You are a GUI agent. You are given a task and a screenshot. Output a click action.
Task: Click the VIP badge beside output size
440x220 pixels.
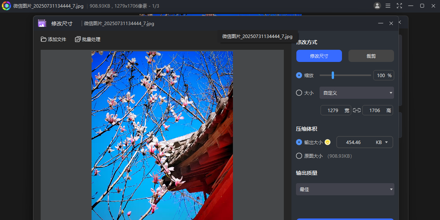pyautogui.click(x=328, y=142)
